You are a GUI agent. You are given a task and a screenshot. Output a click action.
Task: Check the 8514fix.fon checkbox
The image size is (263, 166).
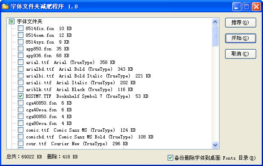tap(20, 28)
